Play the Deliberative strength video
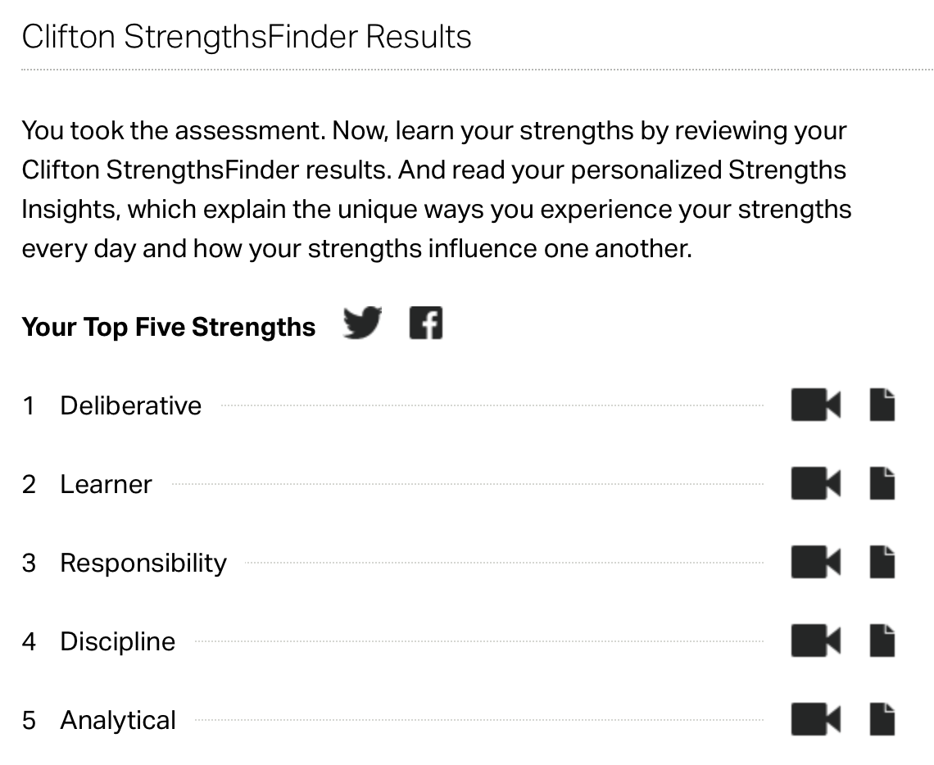Viewport: 934px width, 765px height. (815, 405)
